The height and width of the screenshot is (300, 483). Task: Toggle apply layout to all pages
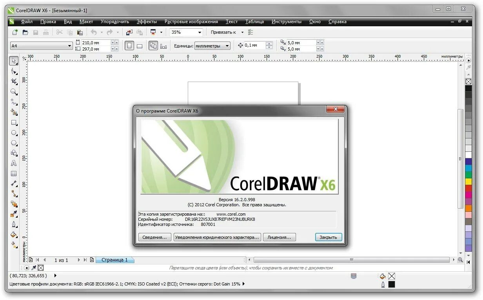pos(153,46)
